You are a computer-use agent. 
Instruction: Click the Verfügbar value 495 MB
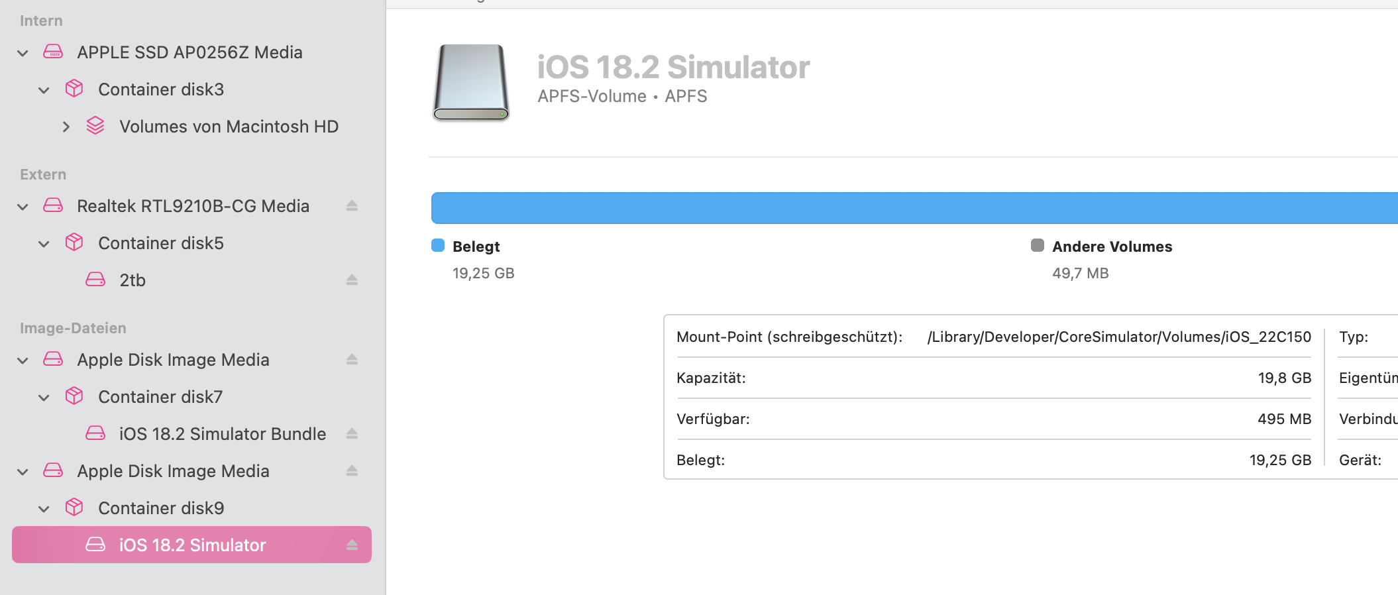(1285, 419)
